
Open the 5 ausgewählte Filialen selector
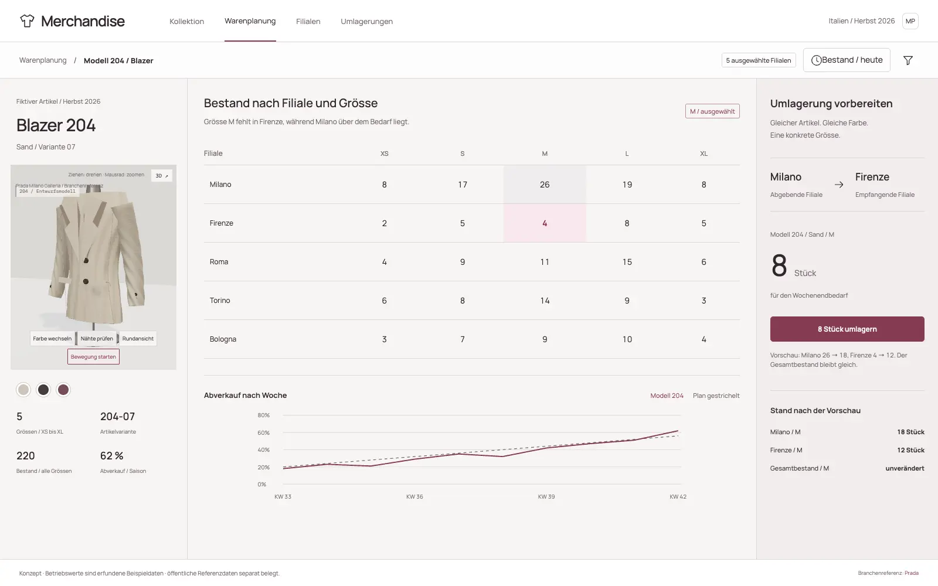tap(759, 60)
